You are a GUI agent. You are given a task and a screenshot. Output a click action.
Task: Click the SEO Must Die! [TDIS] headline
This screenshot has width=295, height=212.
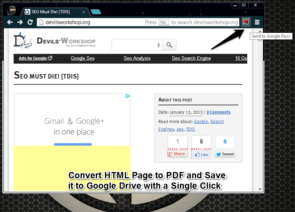tap(46, 75)
